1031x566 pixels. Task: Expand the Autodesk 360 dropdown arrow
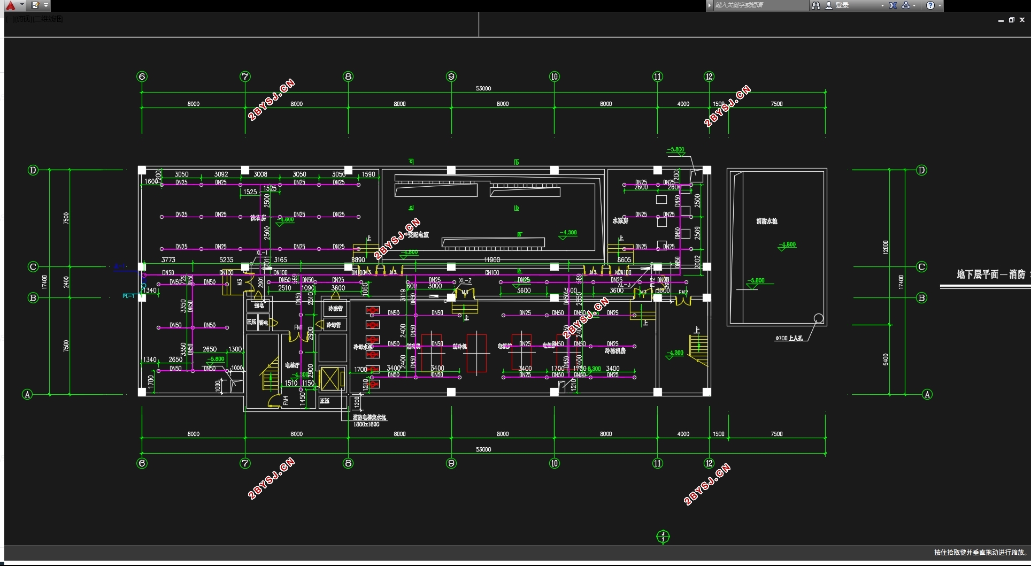pyautogui.click(x=914, y=5)
